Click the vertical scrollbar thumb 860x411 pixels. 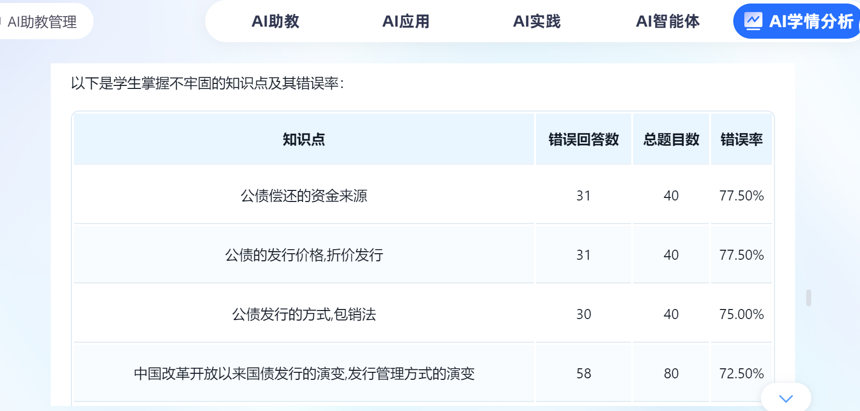point(808,297)
